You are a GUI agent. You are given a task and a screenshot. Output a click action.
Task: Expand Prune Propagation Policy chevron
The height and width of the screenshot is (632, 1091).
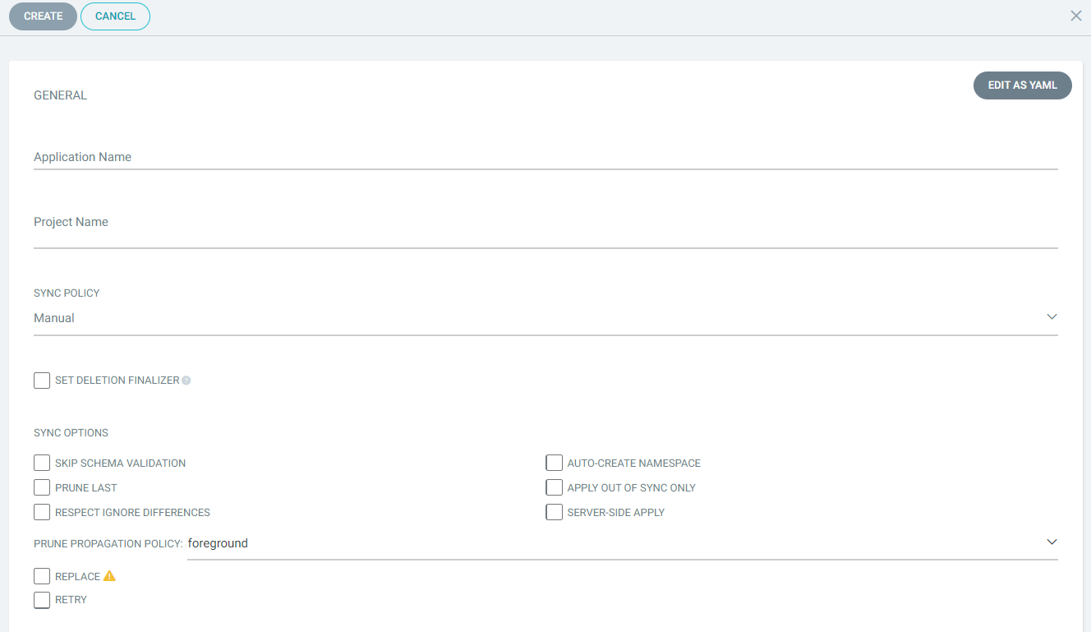(1052, 542)
